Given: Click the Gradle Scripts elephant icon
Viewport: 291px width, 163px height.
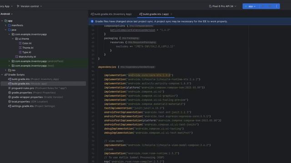Looking at the screenshot, I should [x=6, y=75].
